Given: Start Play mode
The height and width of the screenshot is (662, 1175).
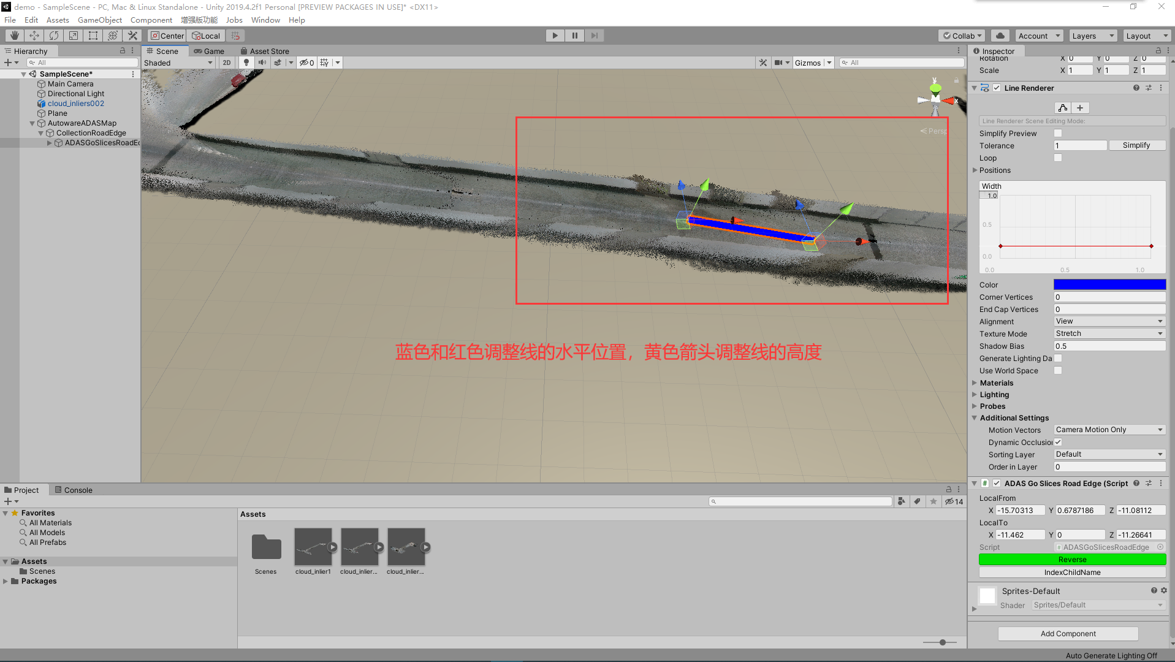Looking at the screenshot, I should 555,36.
